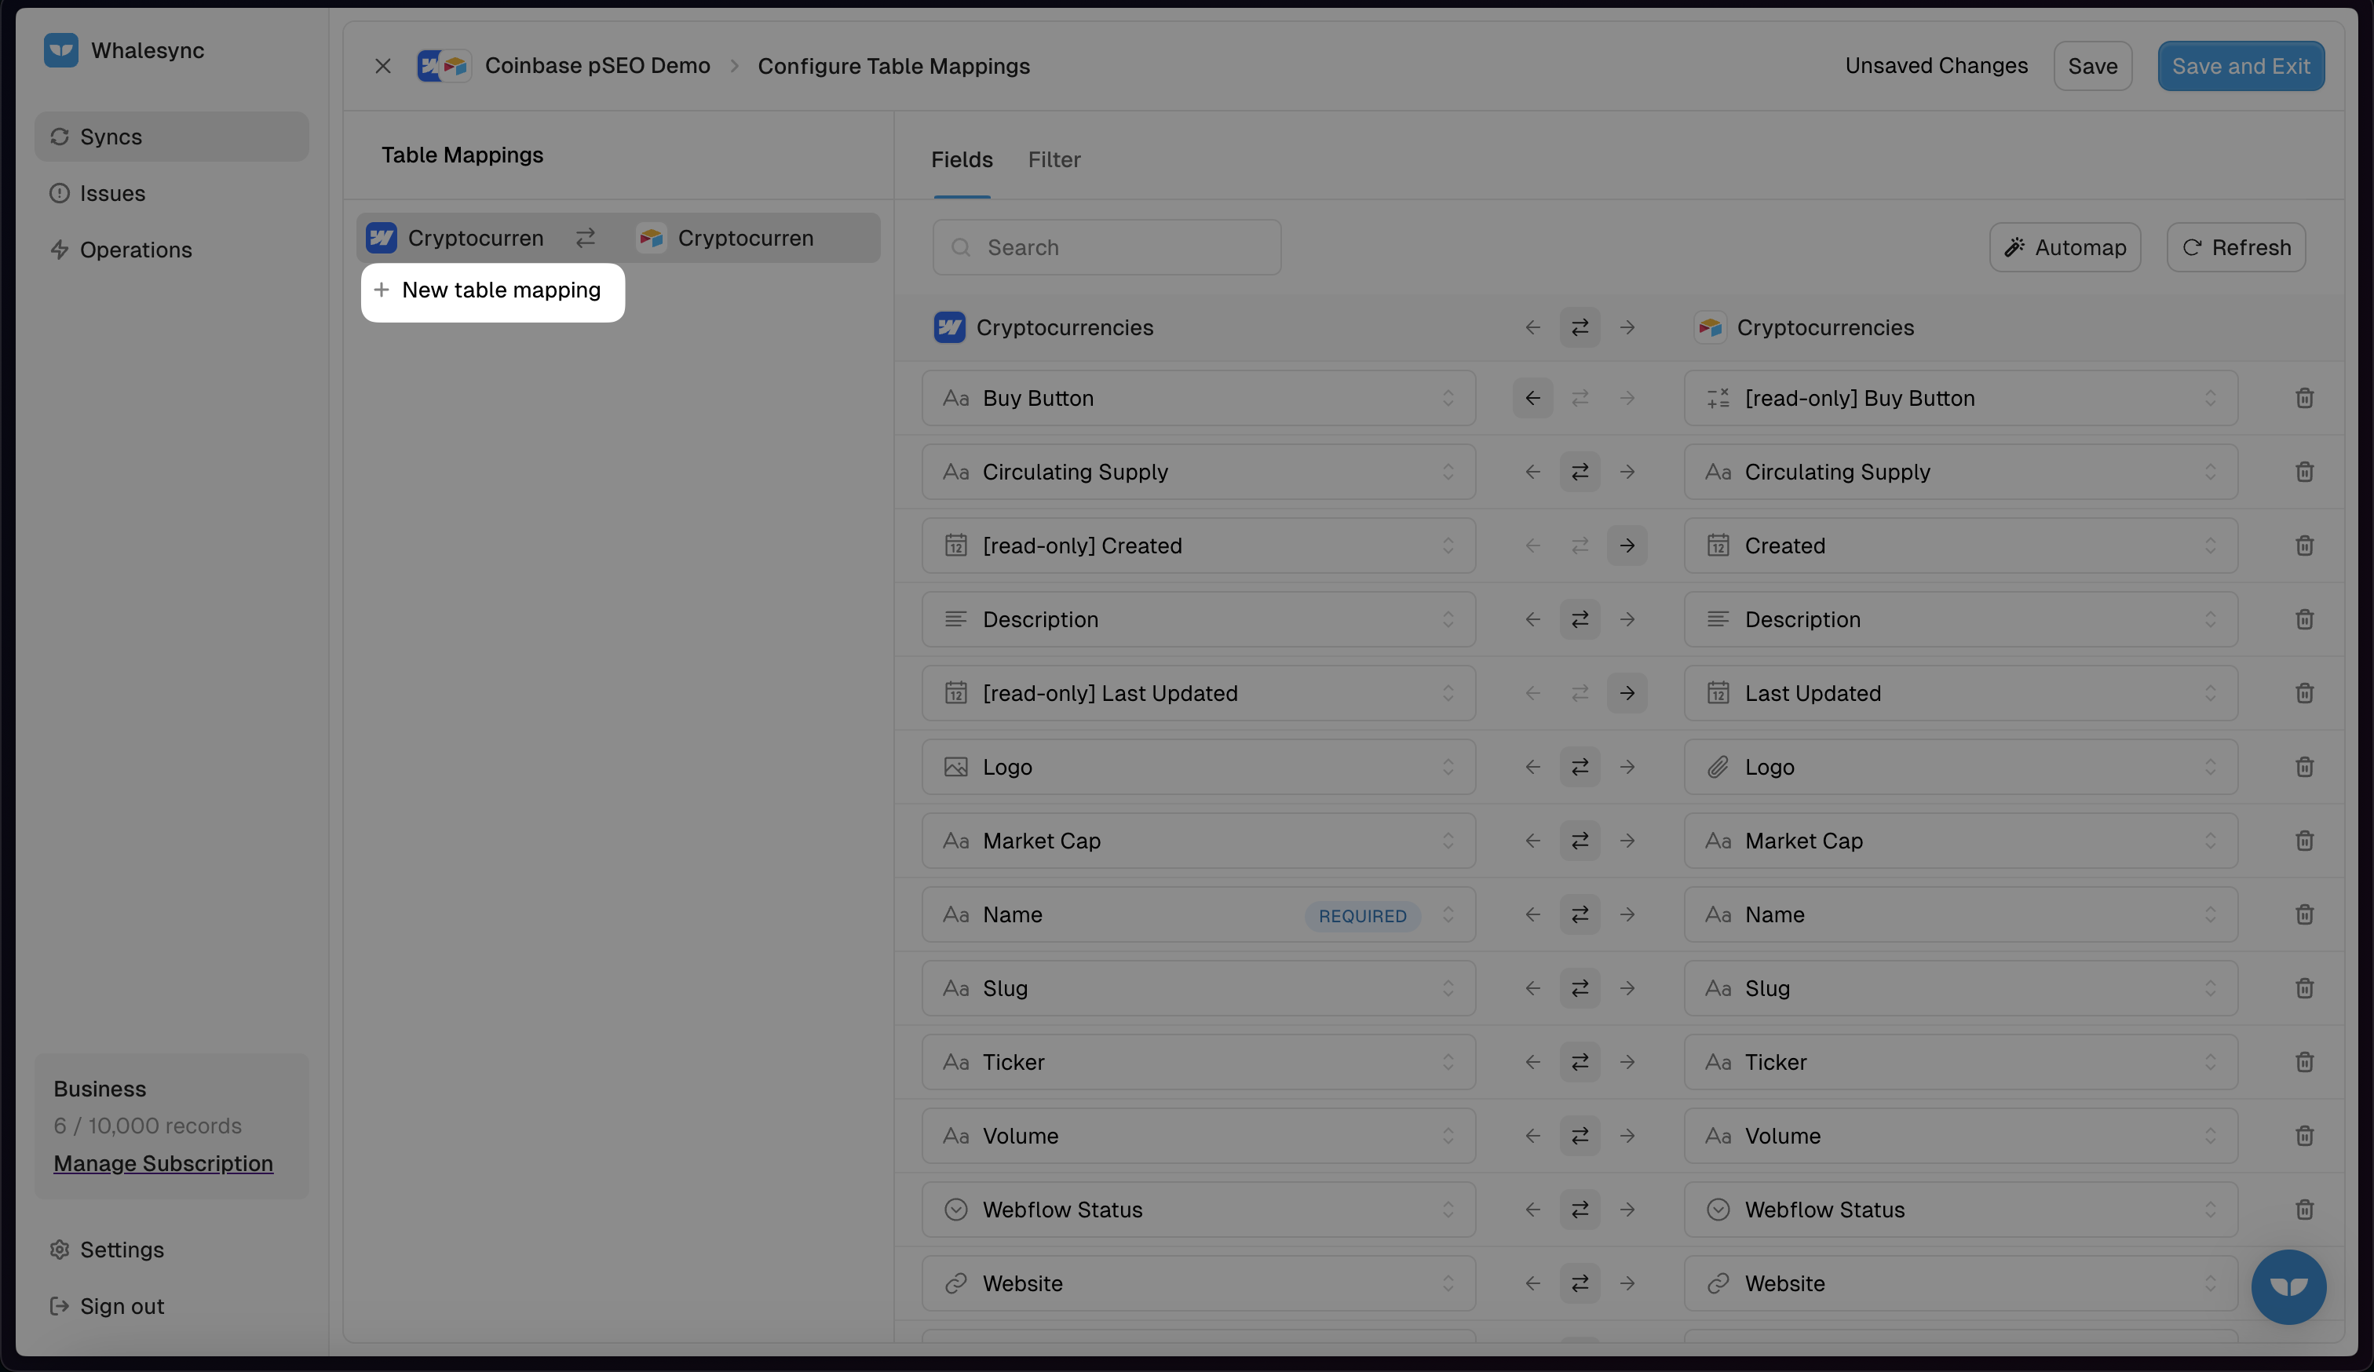Click trash icon for Logo row
The width and height of the screenshot is (2374, 1372).
click(x=2303, y=767)
